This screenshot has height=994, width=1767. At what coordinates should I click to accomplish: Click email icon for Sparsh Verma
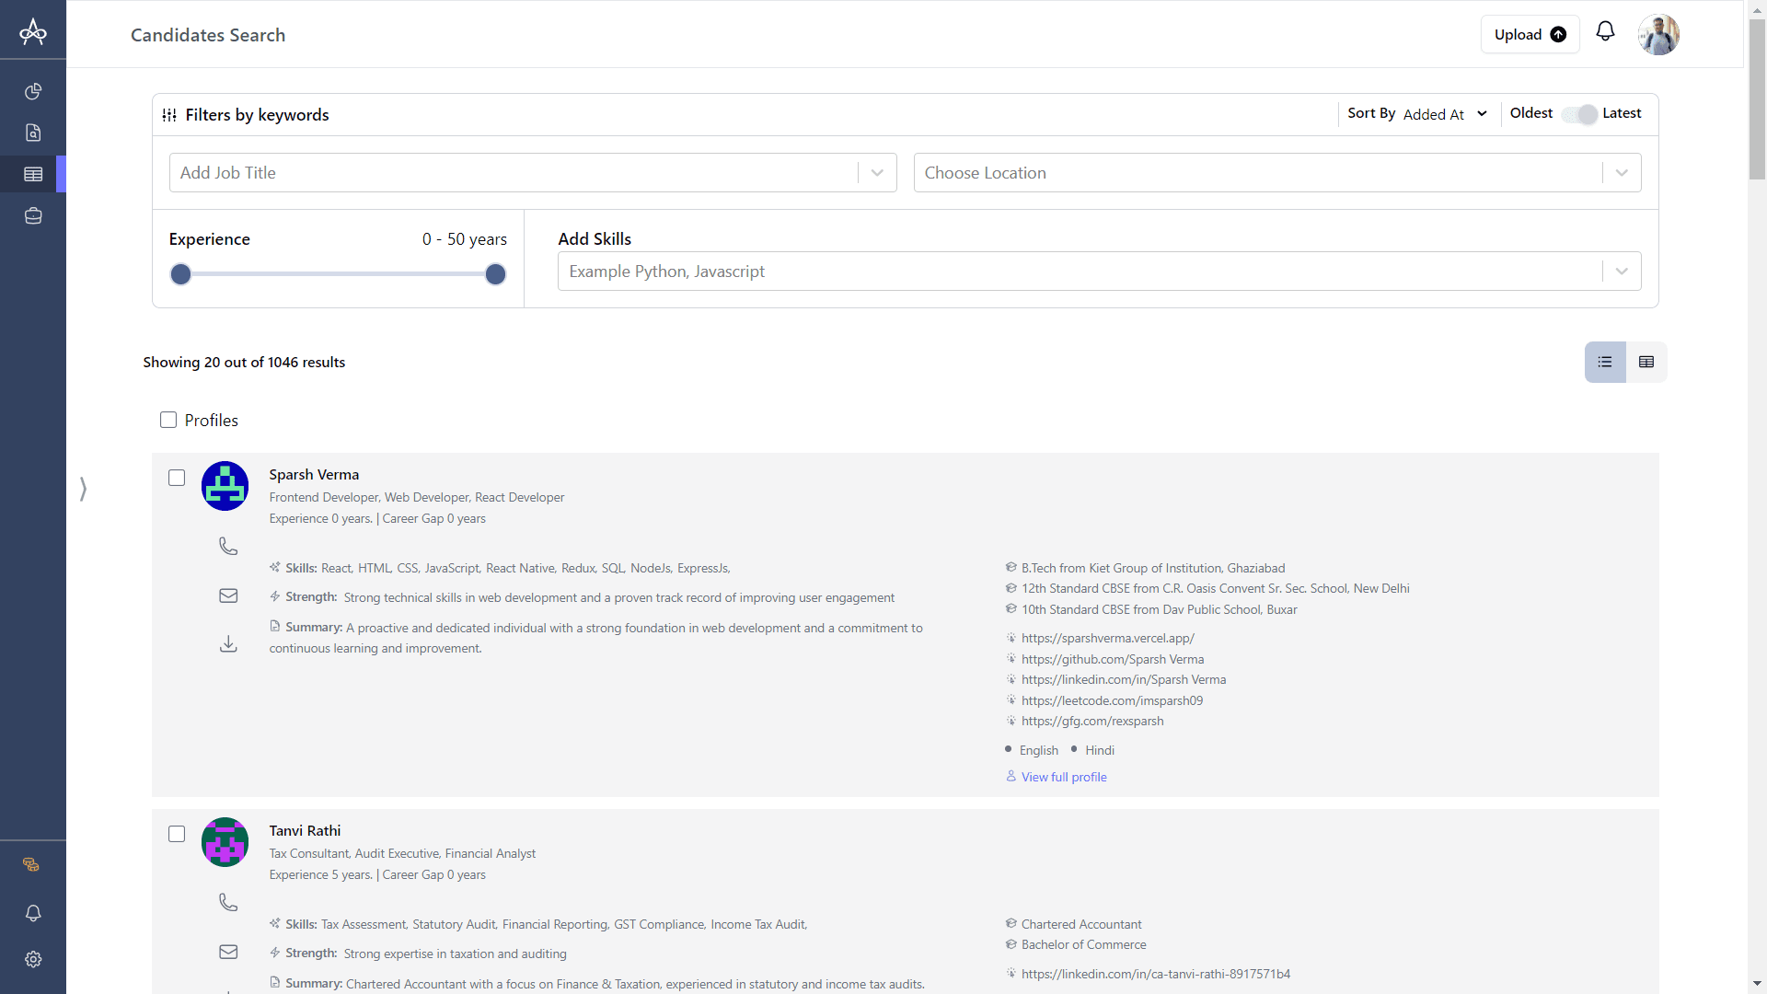point(228,595)
